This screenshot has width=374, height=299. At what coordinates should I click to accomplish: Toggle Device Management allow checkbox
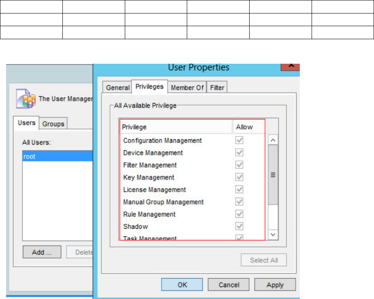(239, 152)
